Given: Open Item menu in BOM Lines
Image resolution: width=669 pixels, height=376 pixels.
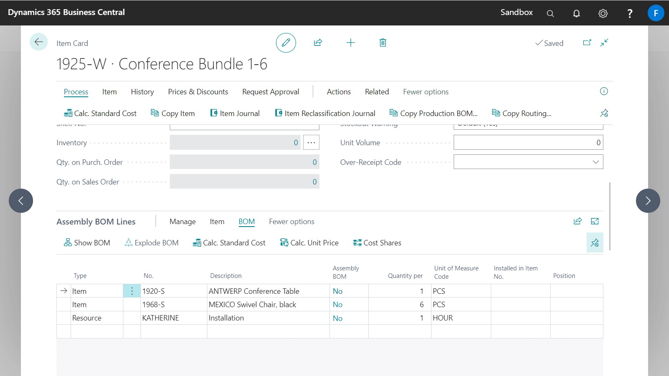Looking at the screenshot, I should point(217,222).
